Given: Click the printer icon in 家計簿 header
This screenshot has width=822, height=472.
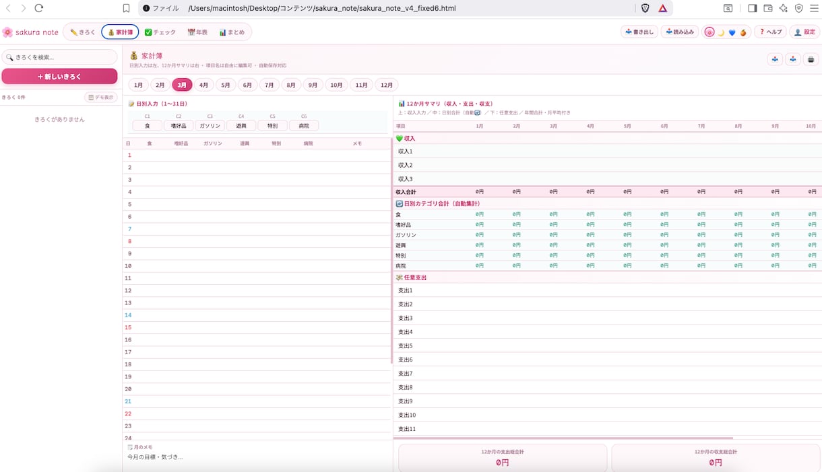Looking at the screenshot, I should click(x=811, y=59).
